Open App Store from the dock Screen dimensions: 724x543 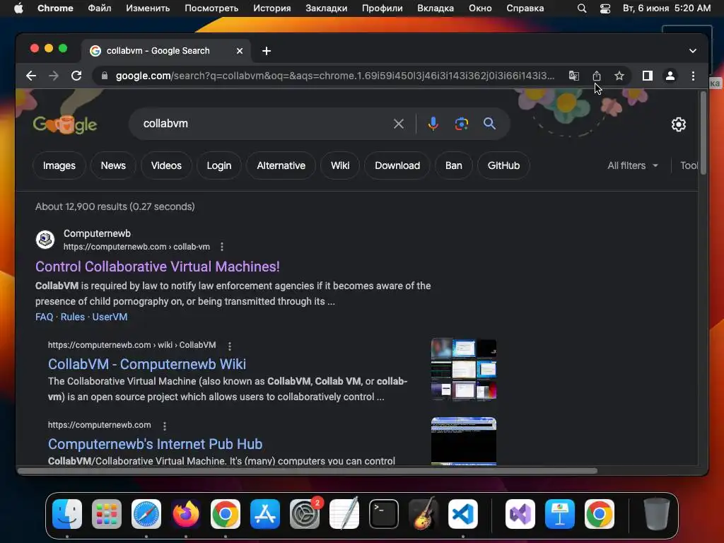(x=265, y=514)
